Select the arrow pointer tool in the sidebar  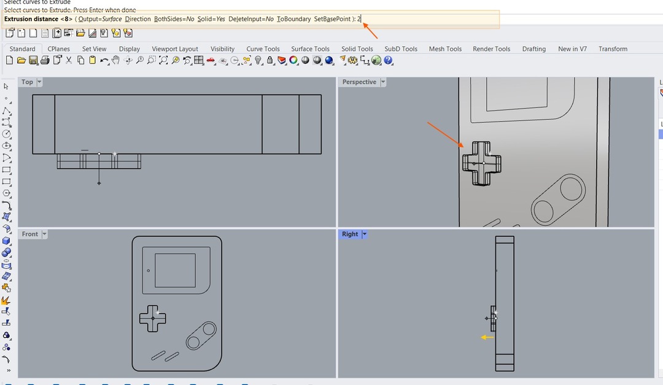(6, 87)
